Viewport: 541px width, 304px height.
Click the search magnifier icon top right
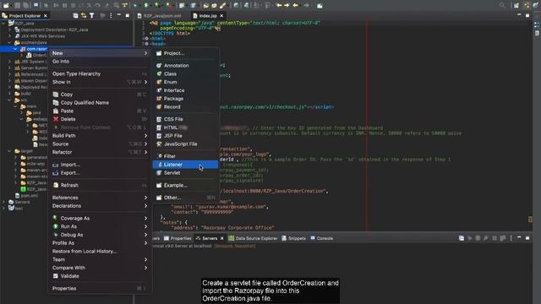pyautogui.click(x=502, y=5)
